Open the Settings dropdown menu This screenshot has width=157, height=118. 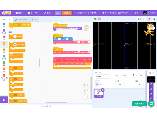point(20,13)
